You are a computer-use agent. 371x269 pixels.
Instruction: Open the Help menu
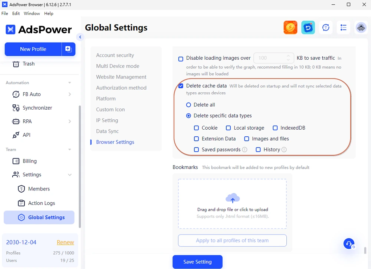point(49,13)
